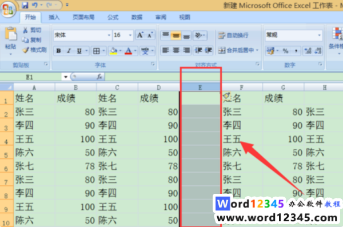Apply percent style
Image resolution: width=343 pixels, height=227 pixels.
[x=285, y=51]
